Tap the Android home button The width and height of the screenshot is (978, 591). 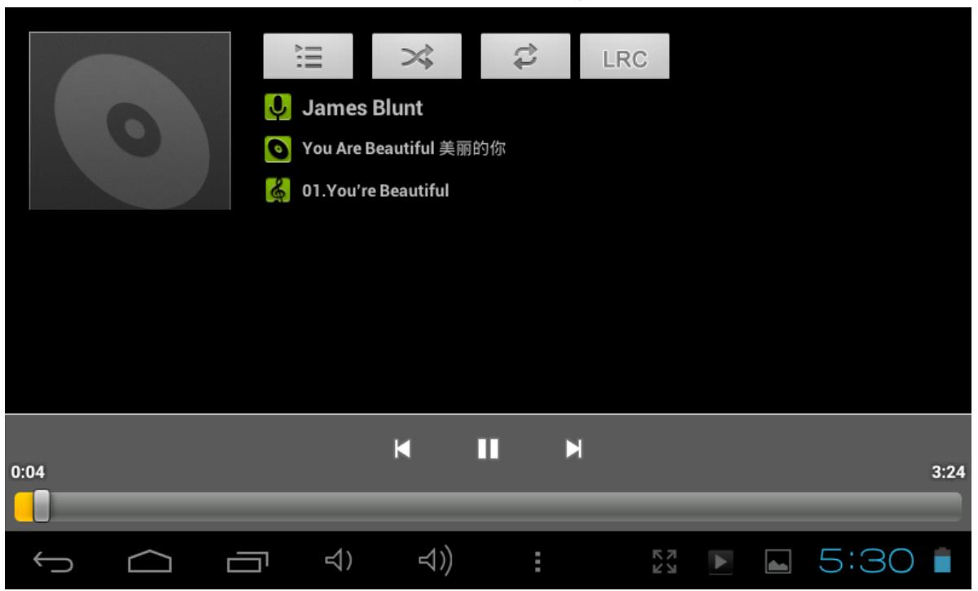tap(151, 561)
